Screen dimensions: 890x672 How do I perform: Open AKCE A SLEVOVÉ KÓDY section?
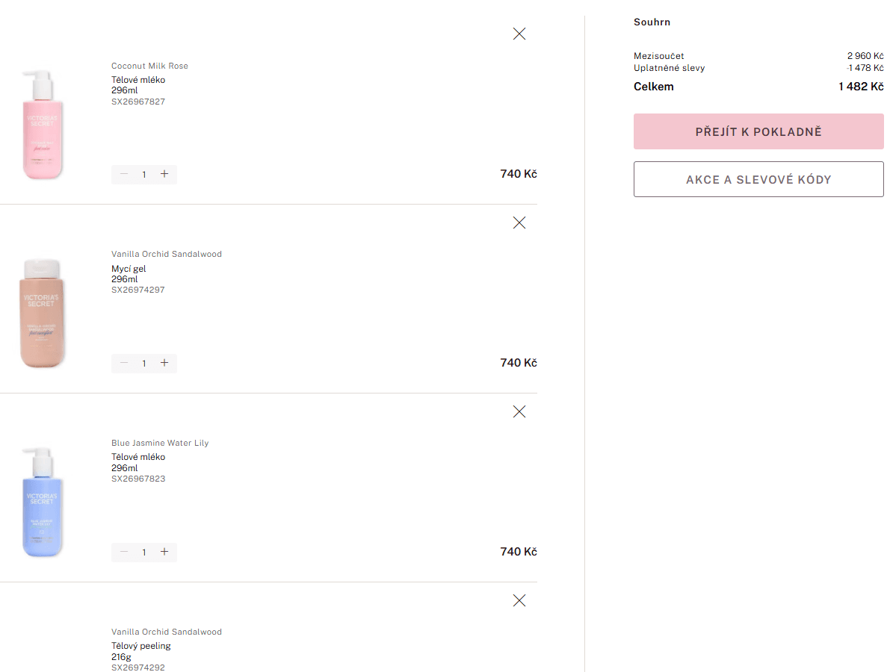tap(758, 179)
